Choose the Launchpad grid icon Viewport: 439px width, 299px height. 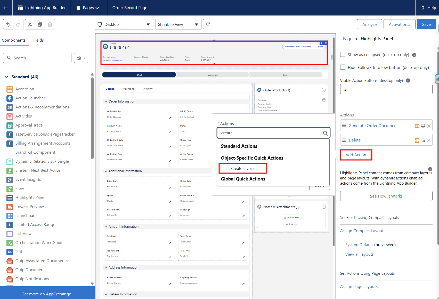[10, 216]
